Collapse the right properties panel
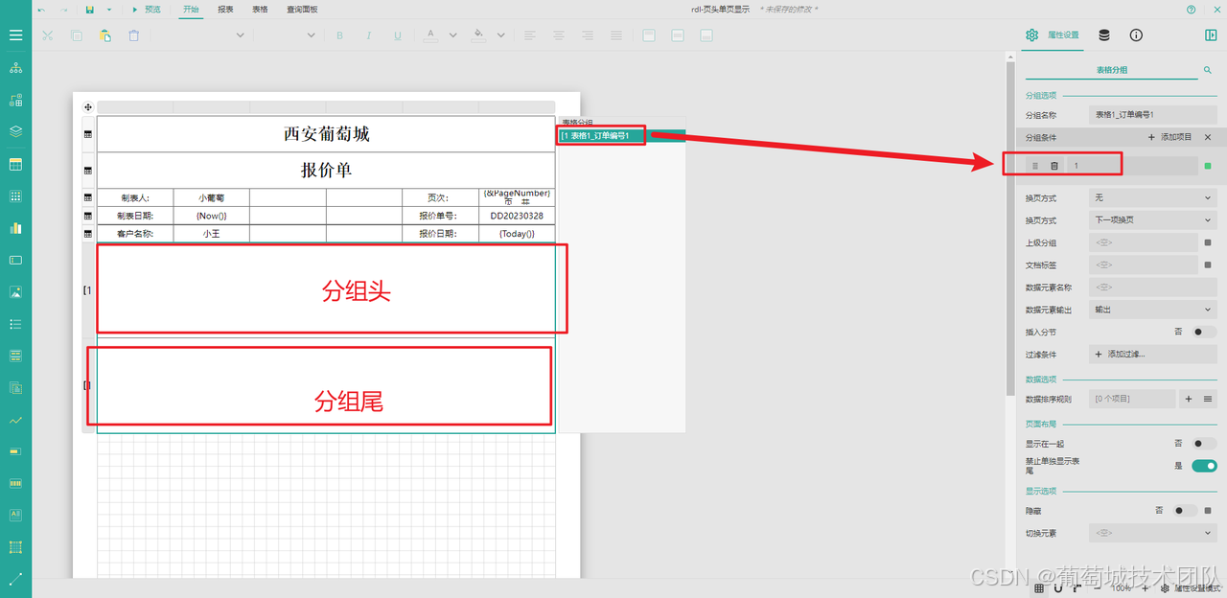Image resolution: width=1227 pixels, height=598 pixels. click(x=1211, y=35)
